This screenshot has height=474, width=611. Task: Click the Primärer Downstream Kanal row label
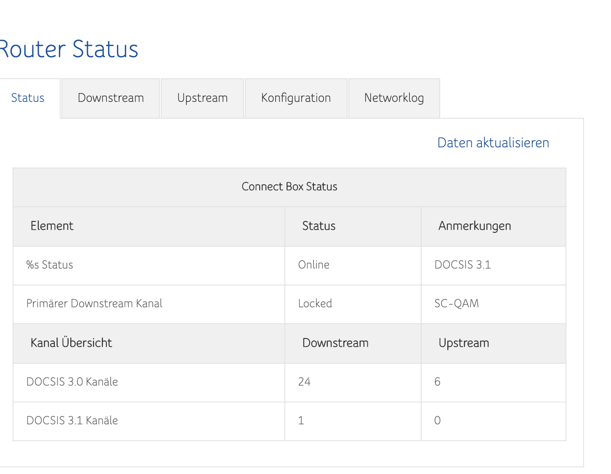[94, 304]
